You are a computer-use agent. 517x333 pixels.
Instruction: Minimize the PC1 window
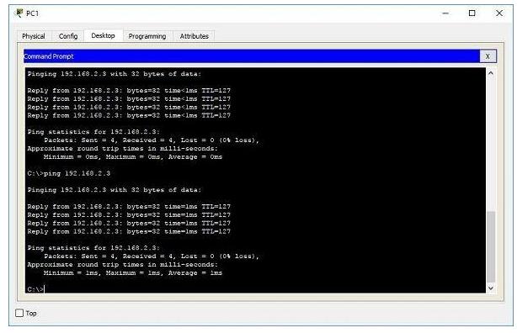[x=445, y=13]
